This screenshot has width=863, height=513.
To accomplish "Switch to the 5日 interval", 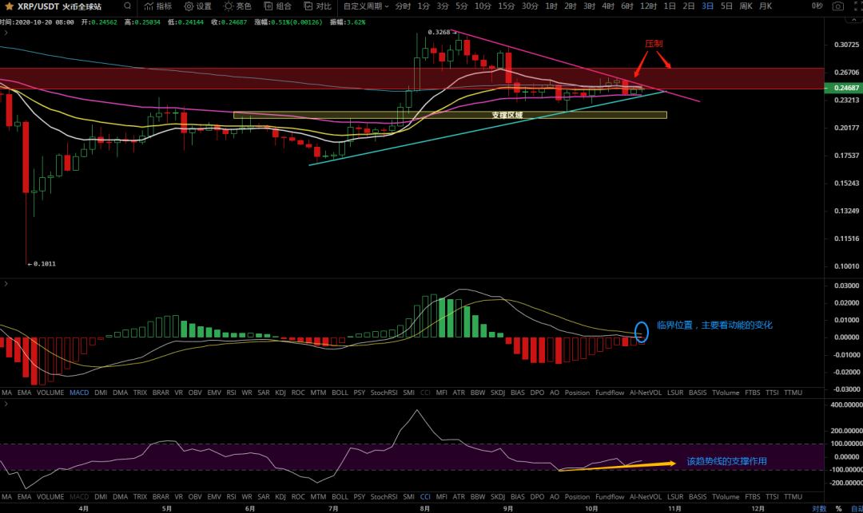I will 726,6.
